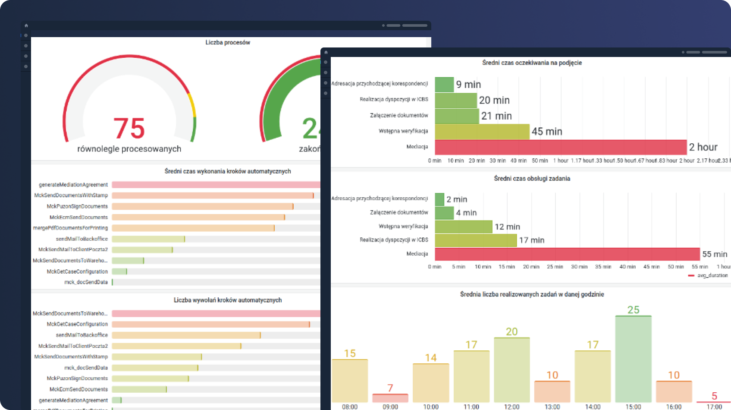
Task: Select MckPuzonSignDocuments bar in the average step time panel
Action: point(203,206)
